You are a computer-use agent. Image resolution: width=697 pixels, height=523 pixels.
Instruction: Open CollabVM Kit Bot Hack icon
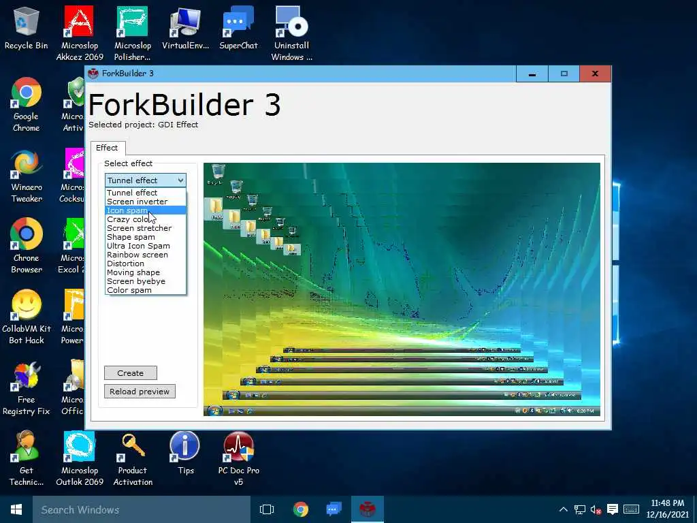click(27, 317)
